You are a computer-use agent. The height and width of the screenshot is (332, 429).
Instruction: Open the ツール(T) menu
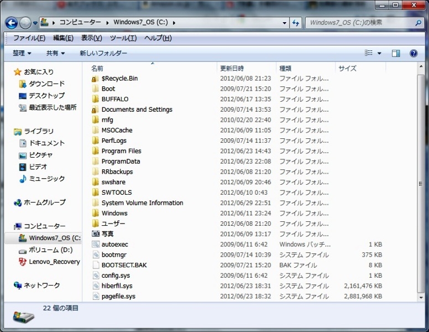pyautogui.click(x=123, y=38)
